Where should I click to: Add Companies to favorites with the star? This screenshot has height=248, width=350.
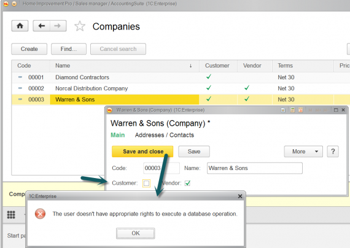[80, 26]
